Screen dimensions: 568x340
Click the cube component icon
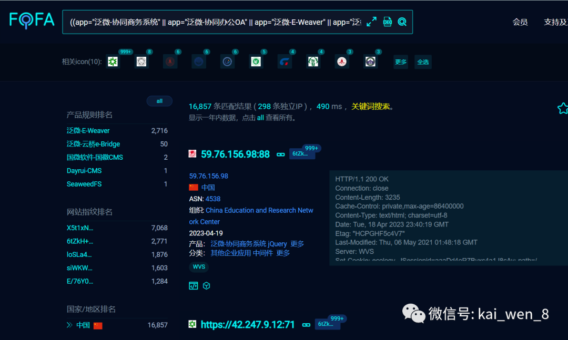[x=207, y=286]
